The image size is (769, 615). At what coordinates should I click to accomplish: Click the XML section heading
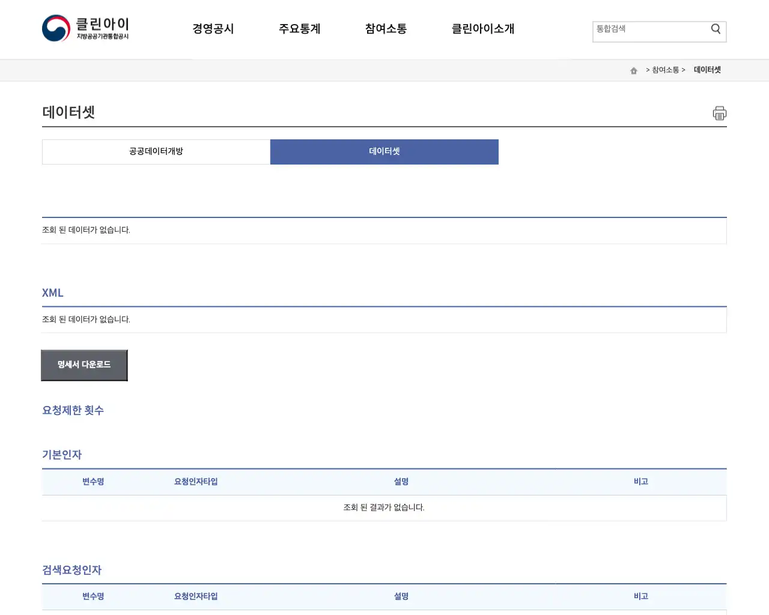tap(52, 292)
